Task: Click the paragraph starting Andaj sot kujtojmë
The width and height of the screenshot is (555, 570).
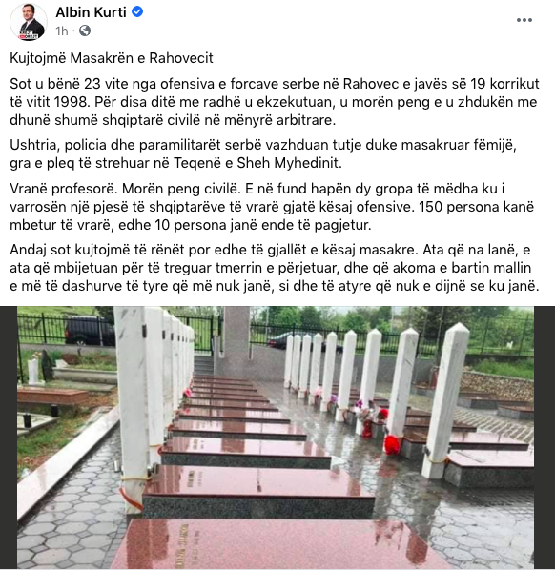Action: tap(275, 268)
